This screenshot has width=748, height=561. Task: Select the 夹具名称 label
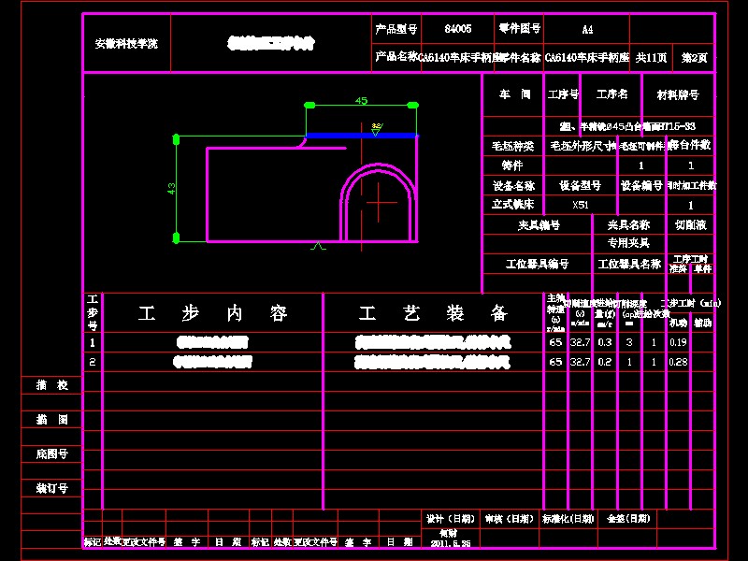tap(628, 224)
